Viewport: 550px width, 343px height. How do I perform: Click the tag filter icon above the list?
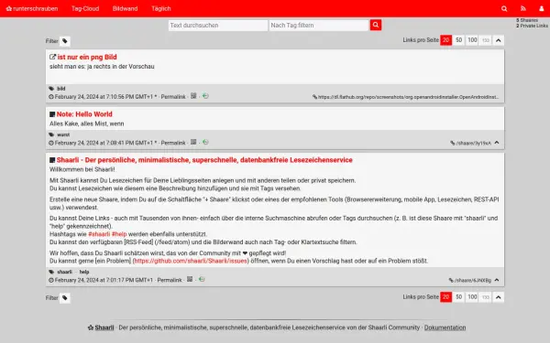[65, 41]
